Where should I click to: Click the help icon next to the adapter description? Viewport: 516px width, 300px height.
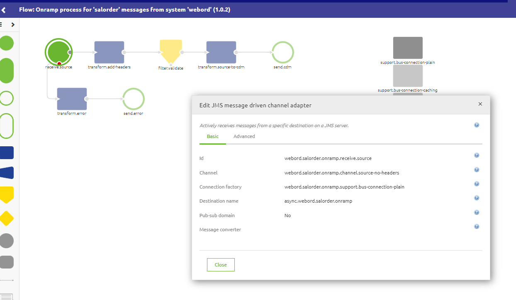476,125
